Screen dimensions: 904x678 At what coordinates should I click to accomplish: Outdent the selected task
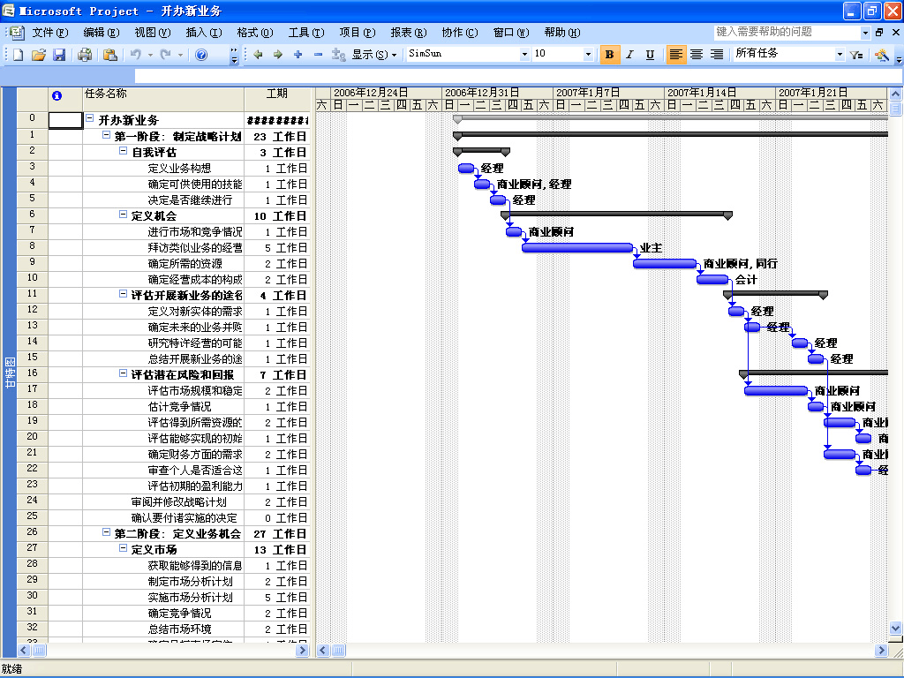point(259,55)
